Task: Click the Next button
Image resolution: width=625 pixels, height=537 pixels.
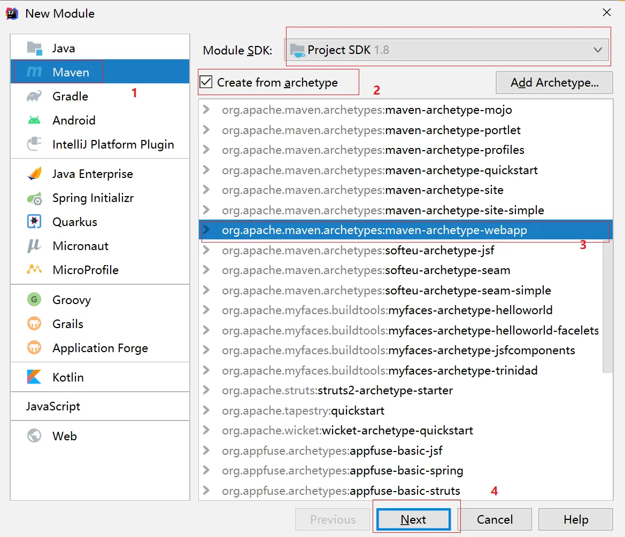Action: tap(413, 520)
